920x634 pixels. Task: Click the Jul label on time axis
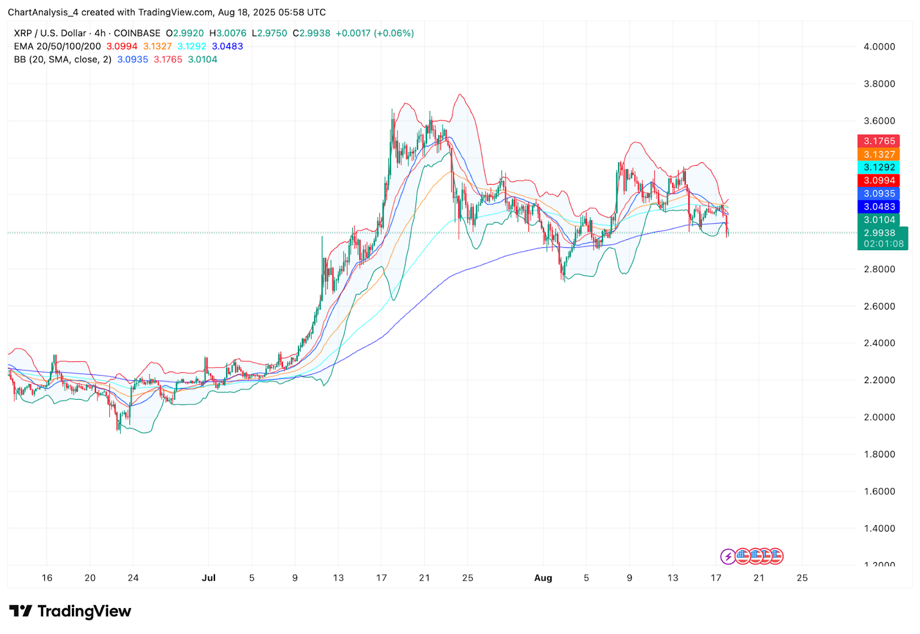[x=209, y=578]
